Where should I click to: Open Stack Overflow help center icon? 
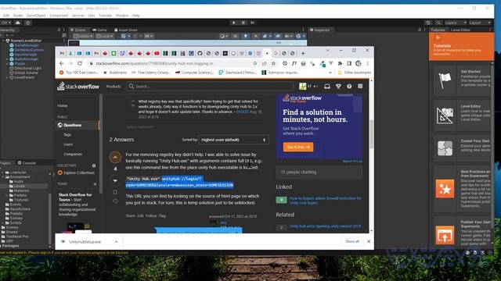[349, 86]
